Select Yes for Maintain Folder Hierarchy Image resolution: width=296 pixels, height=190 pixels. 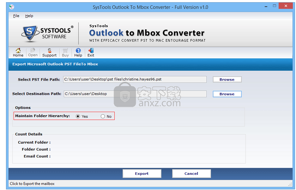click(x=78, y=116)
